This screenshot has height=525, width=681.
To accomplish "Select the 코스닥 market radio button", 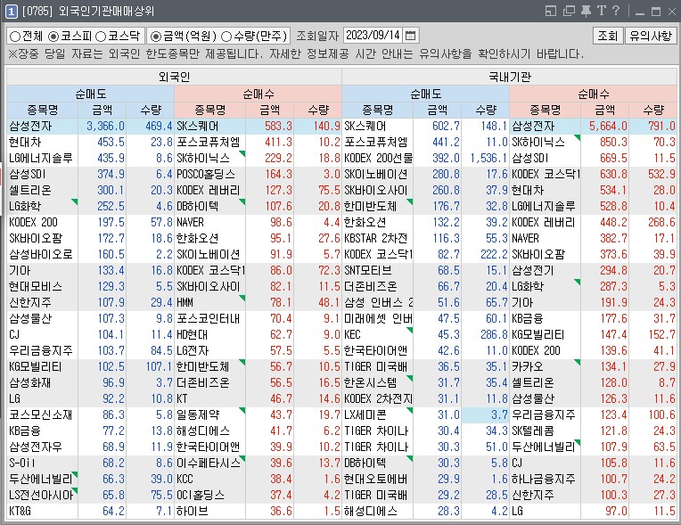I will pyautogui.click(x=119, y=36).
